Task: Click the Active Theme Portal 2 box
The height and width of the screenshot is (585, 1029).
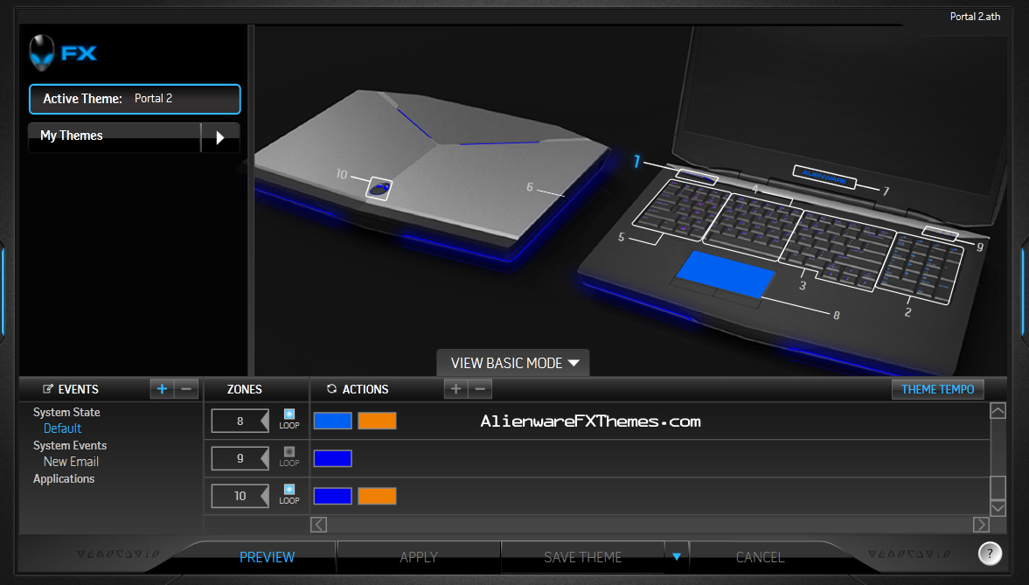Action: tap(135, 99)
